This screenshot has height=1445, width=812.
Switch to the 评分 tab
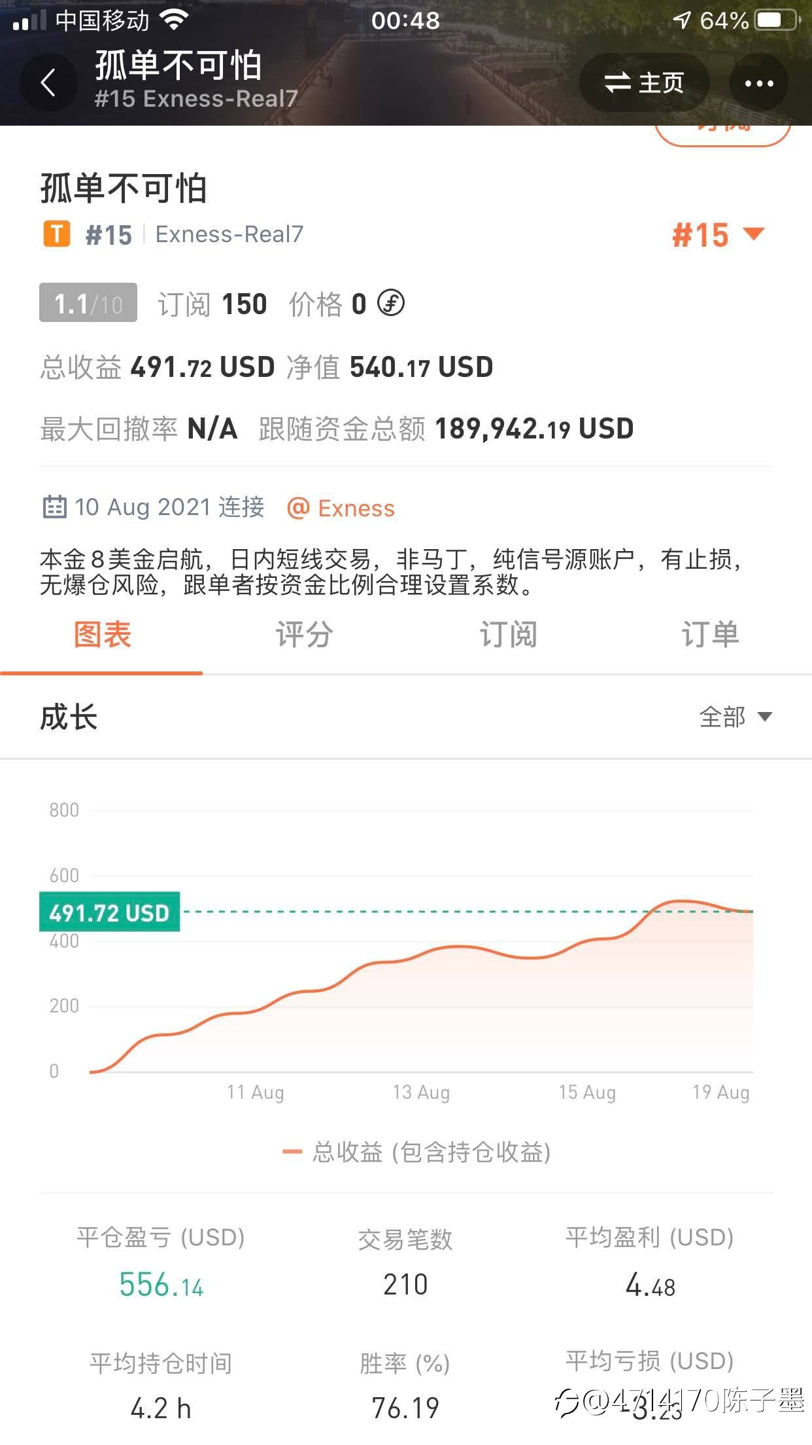pyautogui.click(x=304, y=635)
